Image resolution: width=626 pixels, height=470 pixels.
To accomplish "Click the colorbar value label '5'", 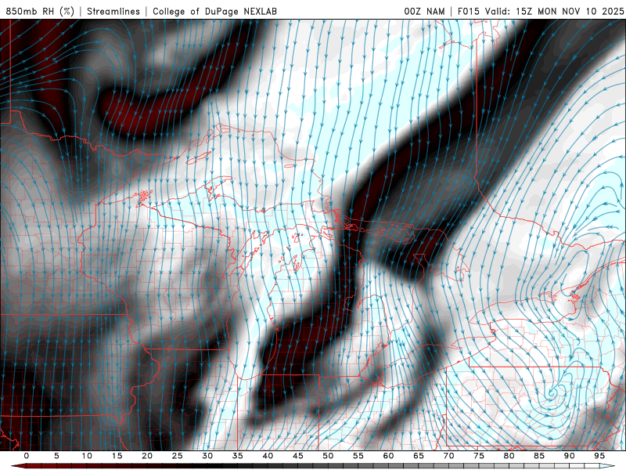I will point(56,456).
